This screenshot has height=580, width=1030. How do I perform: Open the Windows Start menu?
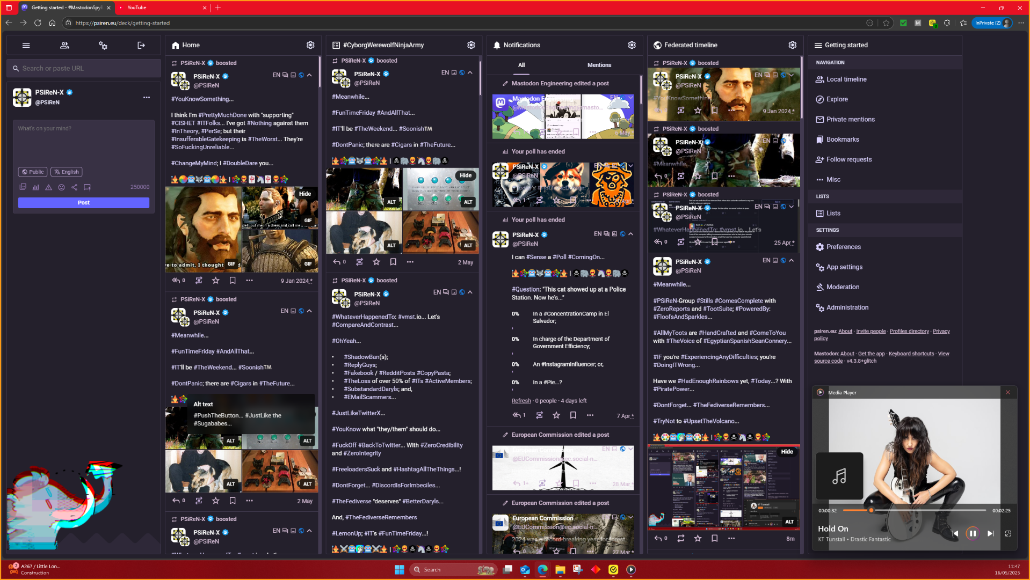(399, 570)
